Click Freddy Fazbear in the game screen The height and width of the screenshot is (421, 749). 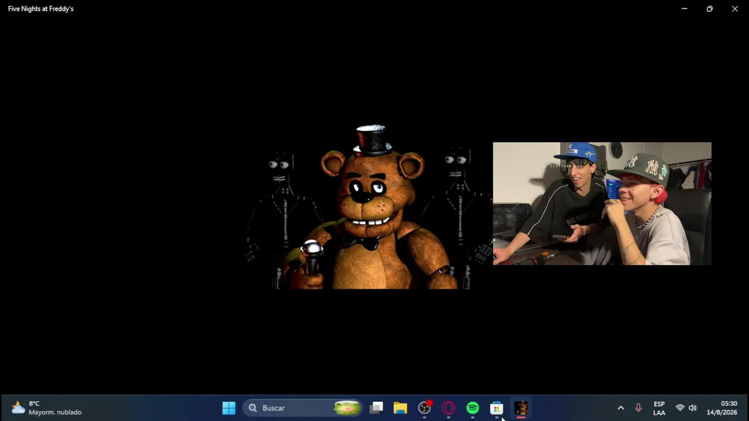[x=370, y=208]
